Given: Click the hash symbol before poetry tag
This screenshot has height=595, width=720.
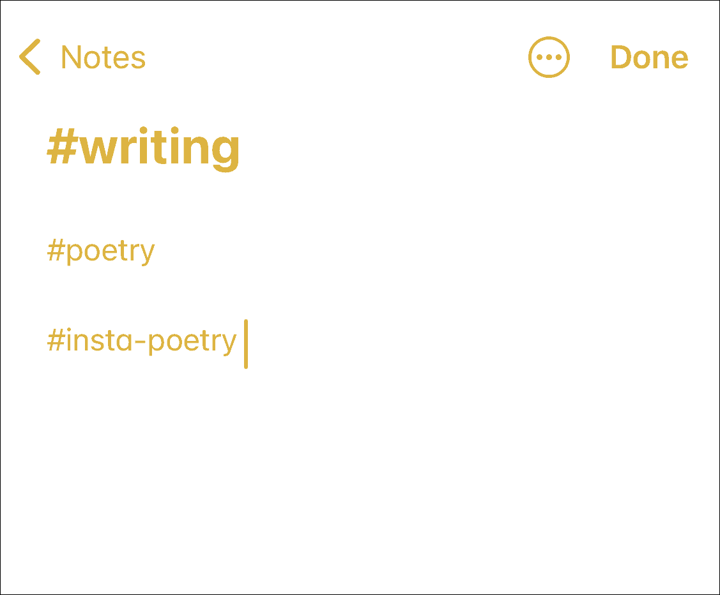Looking at the screenshot, I should coord(56,251).
